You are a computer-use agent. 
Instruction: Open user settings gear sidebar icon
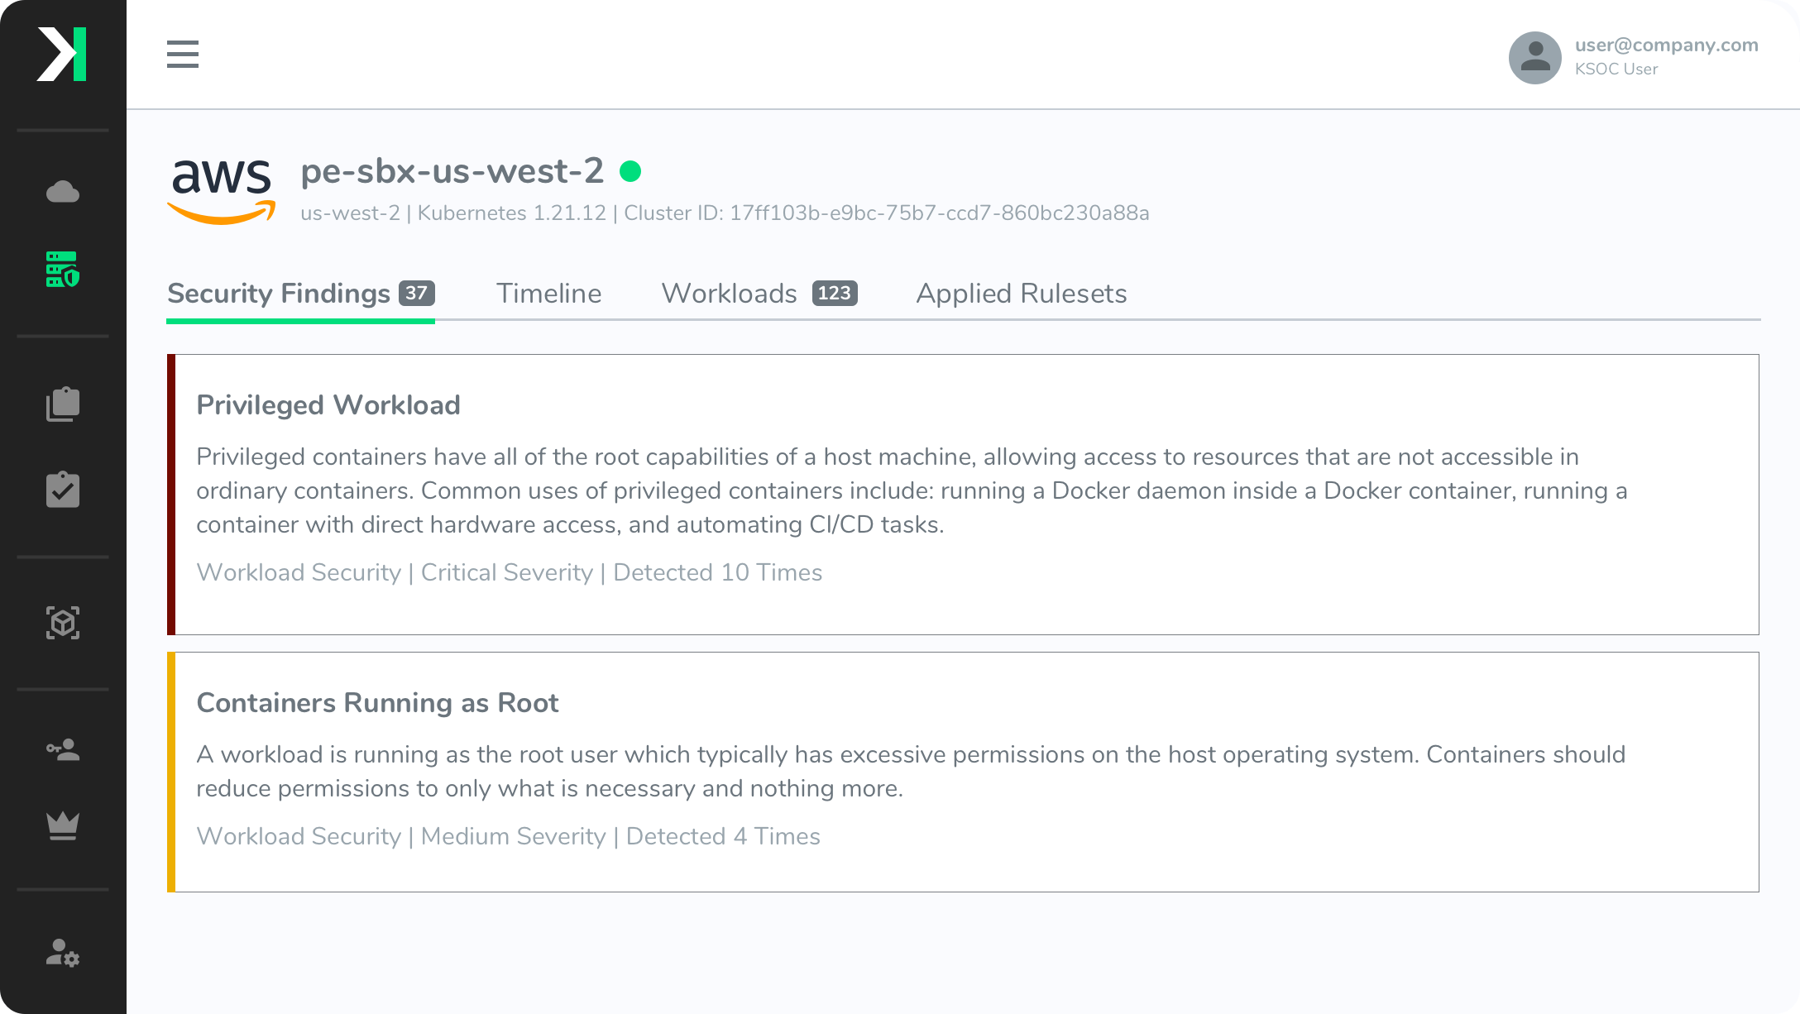click(63, 953)
